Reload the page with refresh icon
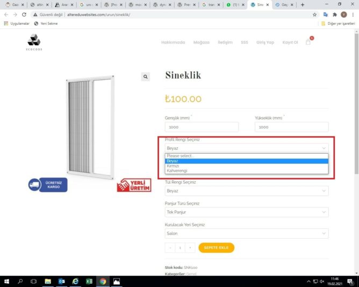359x287 pixels. tap(24, 15)
